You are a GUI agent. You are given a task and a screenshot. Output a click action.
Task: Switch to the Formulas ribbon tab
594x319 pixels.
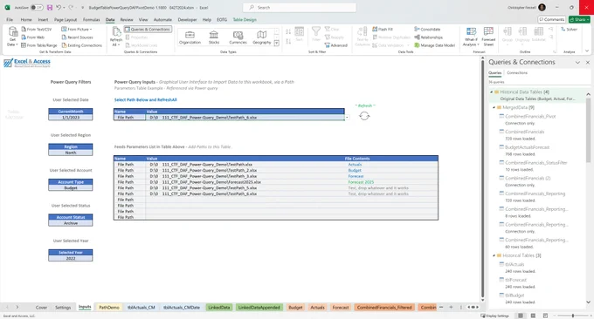[x=92, y=20]
